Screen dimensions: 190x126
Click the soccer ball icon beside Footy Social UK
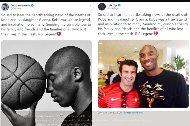61,116
